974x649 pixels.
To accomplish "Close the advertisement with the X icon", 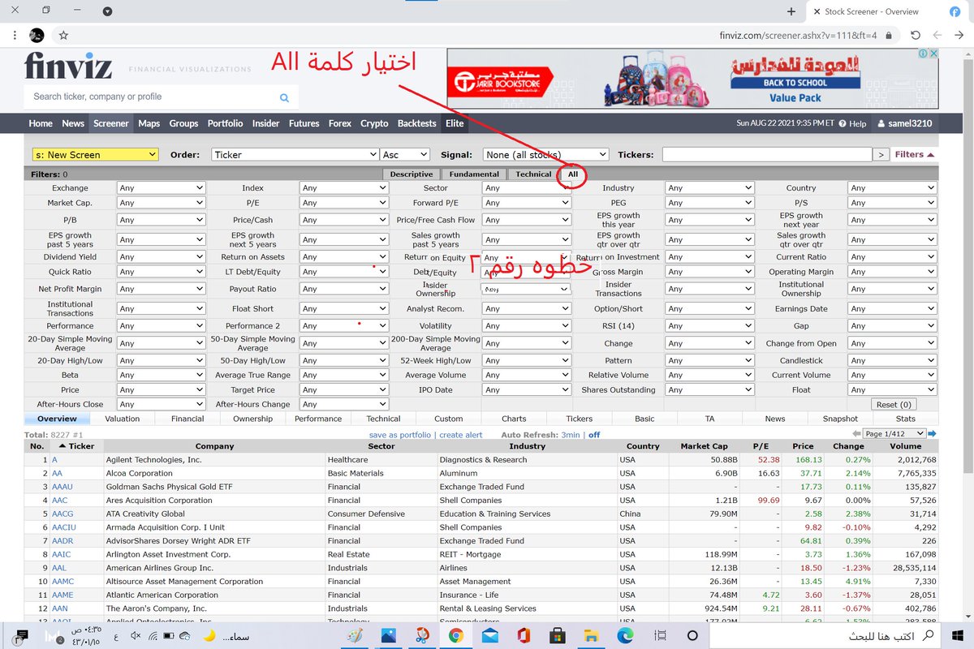I will tap(934, 54).
